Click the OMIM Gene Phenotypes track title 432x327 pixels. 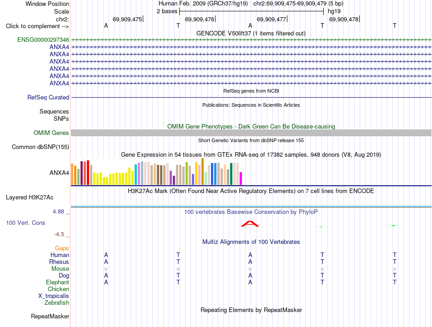251,126
